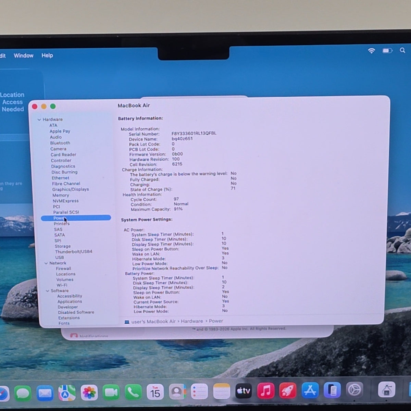Select Graphics/Displays in sidebar
The image size is (411, 411).
70,189
